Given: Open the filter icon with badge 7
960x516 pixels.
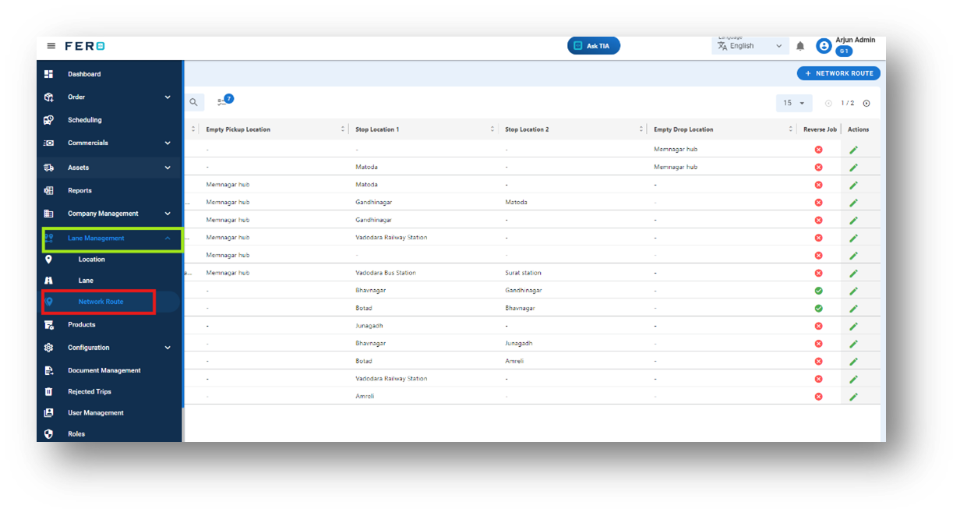Looking at the screenshot, I should (224, 101).
